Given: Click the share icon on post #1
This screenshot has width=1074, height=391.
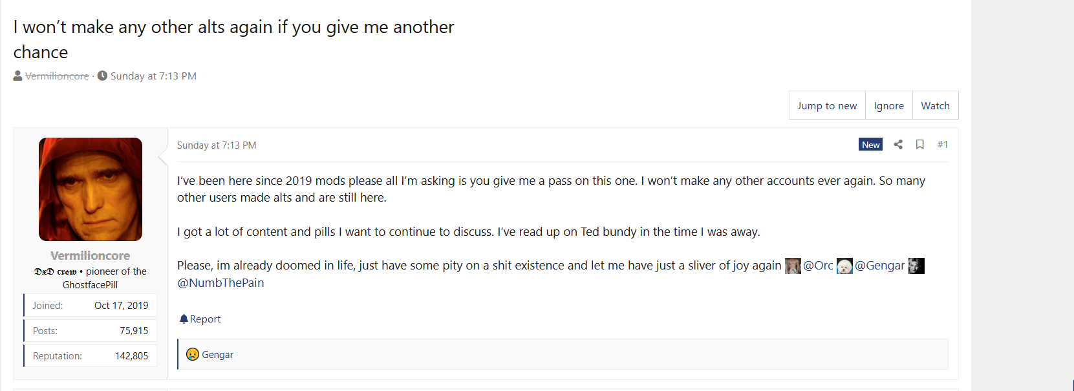Looking at the screenshot, I should [898, 144].
